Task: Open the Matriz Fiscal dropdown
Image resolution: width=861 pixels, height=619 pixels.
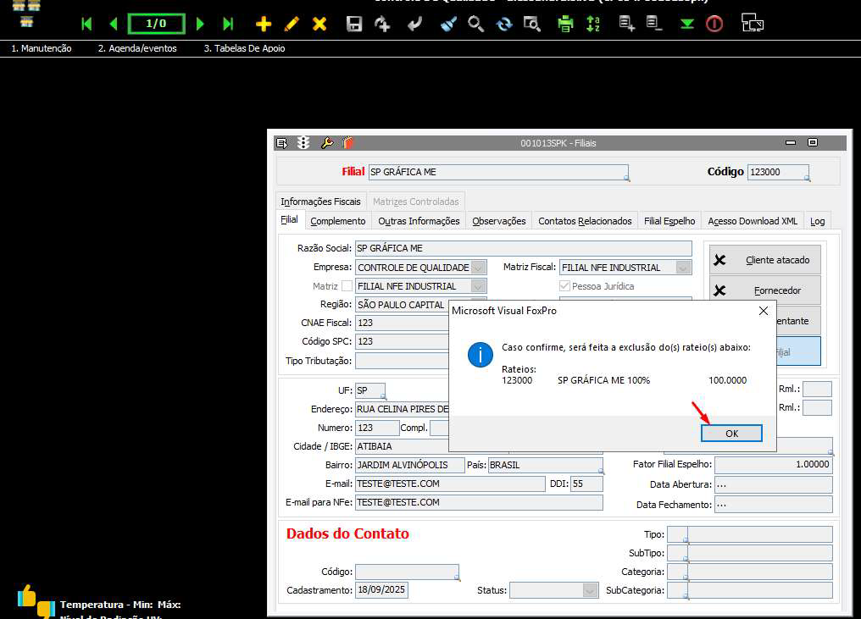Action: click(683, 268)
